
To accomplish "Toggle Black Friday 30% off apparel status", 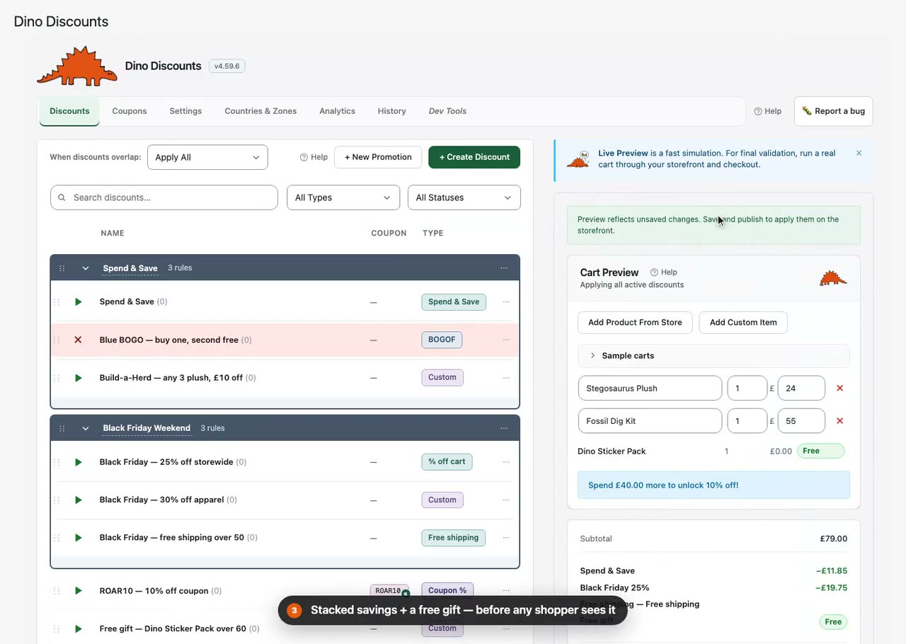I will click(x=79, y=500).
